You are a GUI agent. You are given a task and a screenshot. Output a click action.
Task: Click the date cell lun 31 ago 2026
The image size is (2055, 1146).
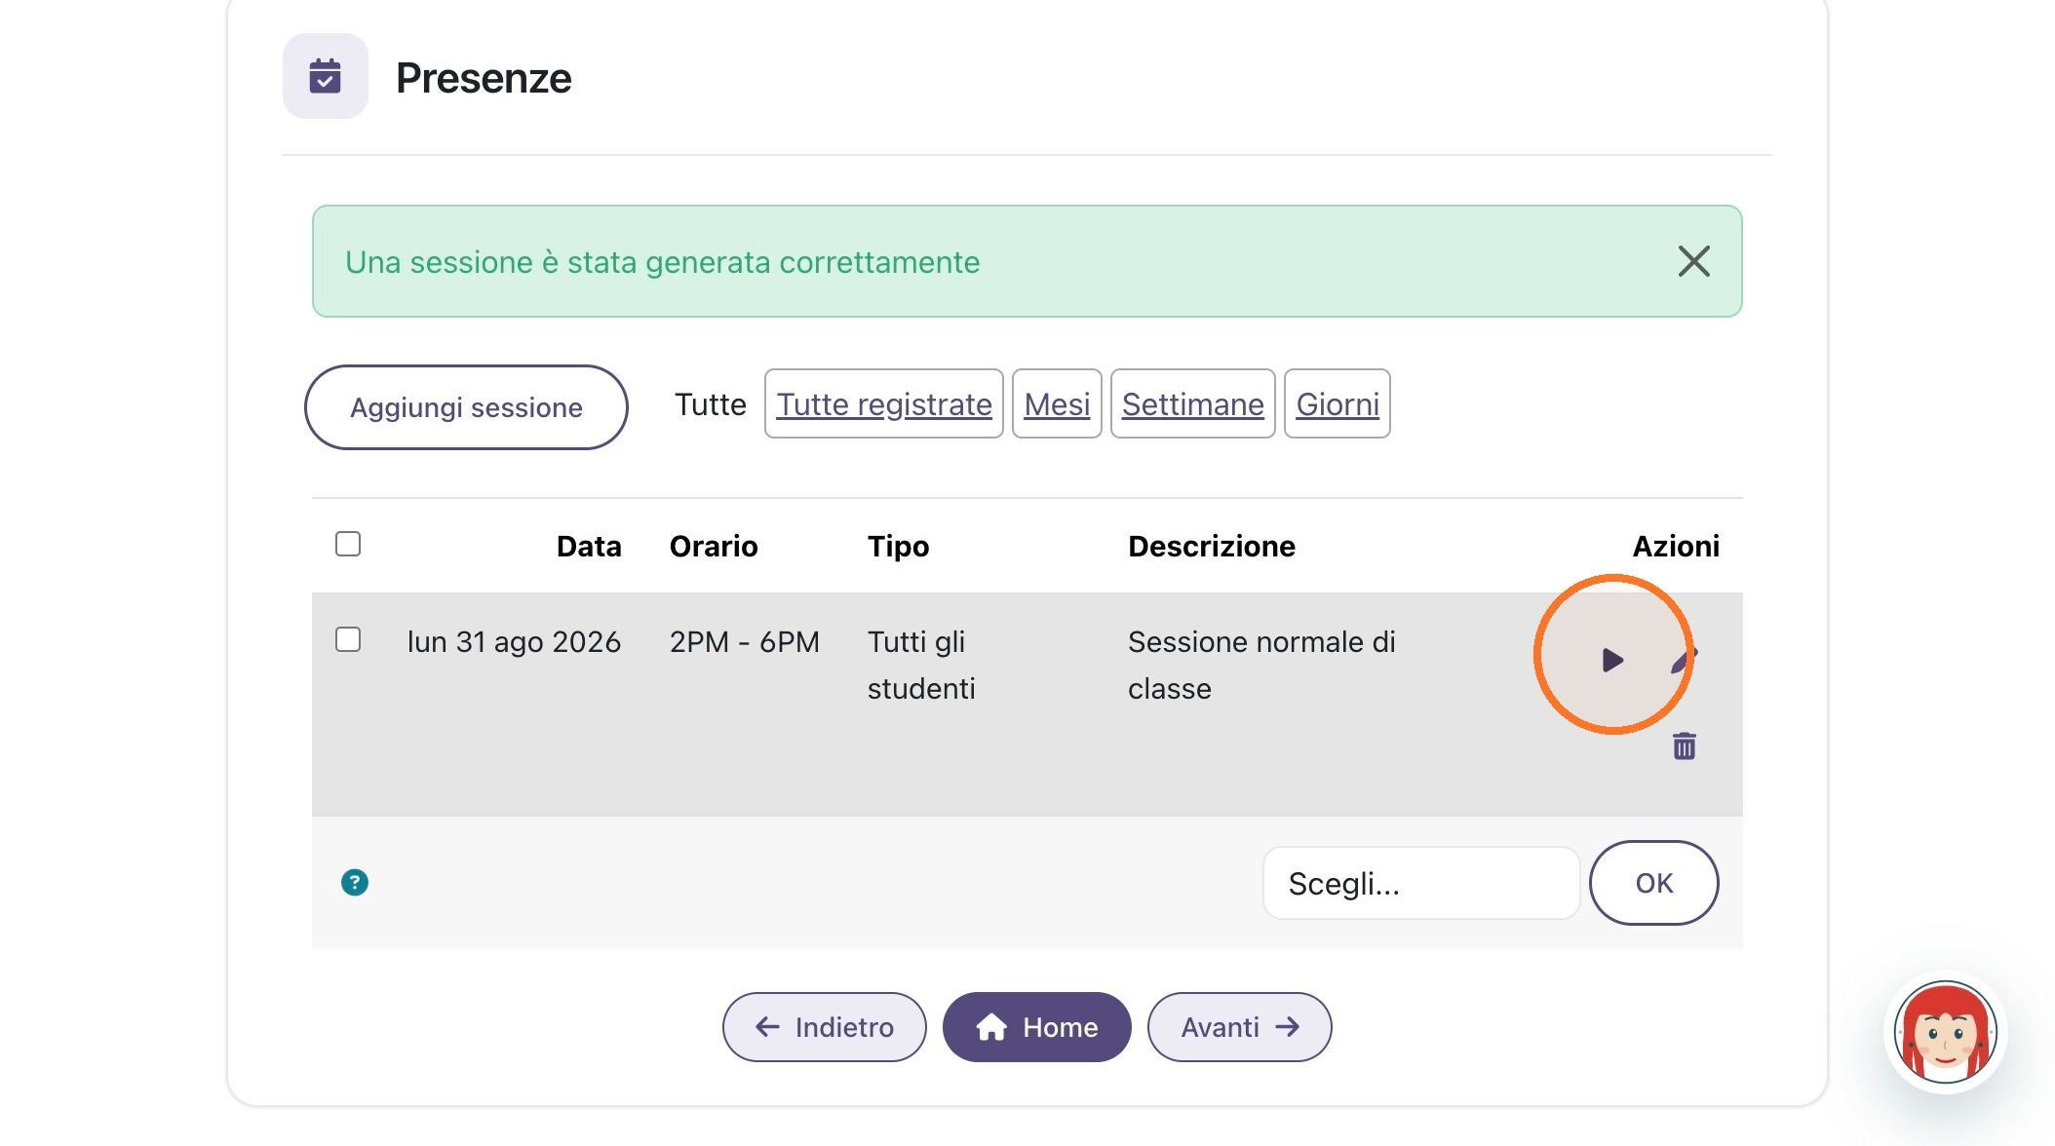(514, 642)
